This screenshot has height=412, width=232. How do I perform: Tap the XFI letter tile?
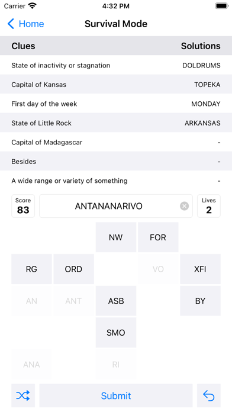[200, 269]
